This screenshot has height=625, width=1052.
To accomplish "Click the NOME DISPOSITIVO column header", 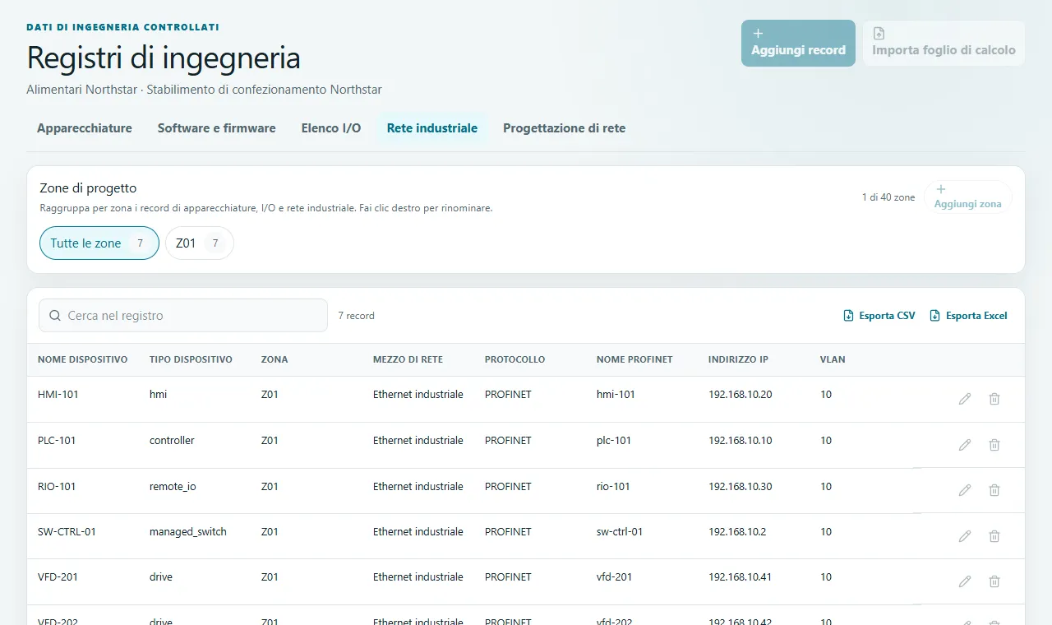I will (82, 359).
